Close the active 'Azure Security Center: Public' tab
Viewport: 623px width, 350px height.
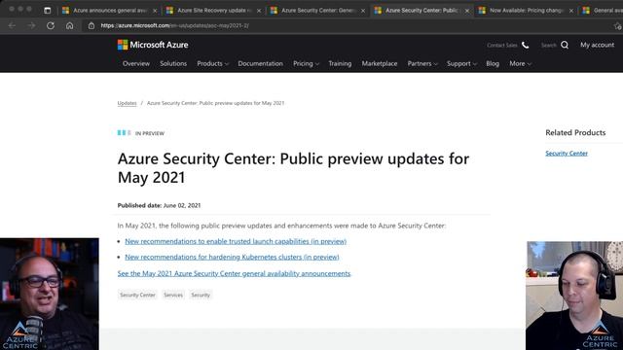(x=467, y=11)
